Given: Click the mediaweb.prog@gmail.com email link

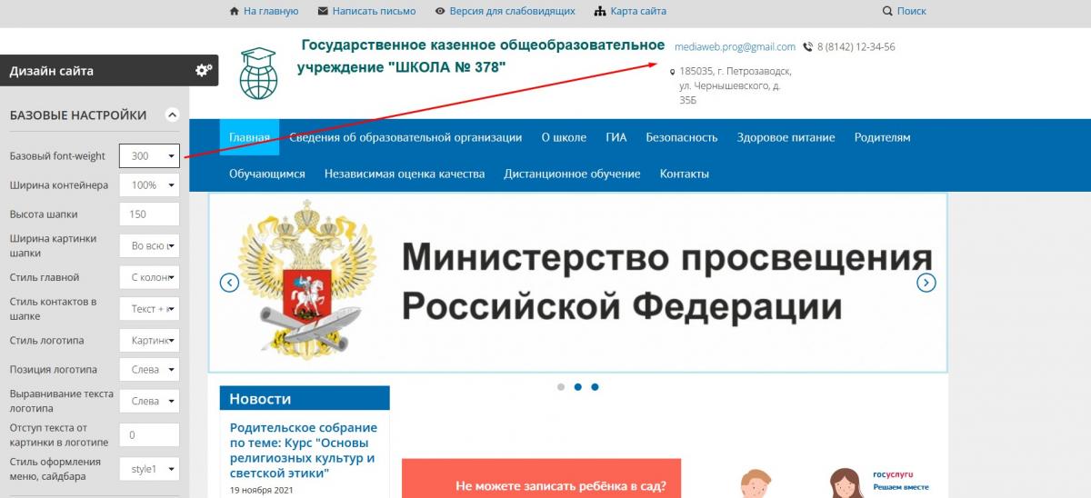Looking at the screenshot, I should [735, 46].
